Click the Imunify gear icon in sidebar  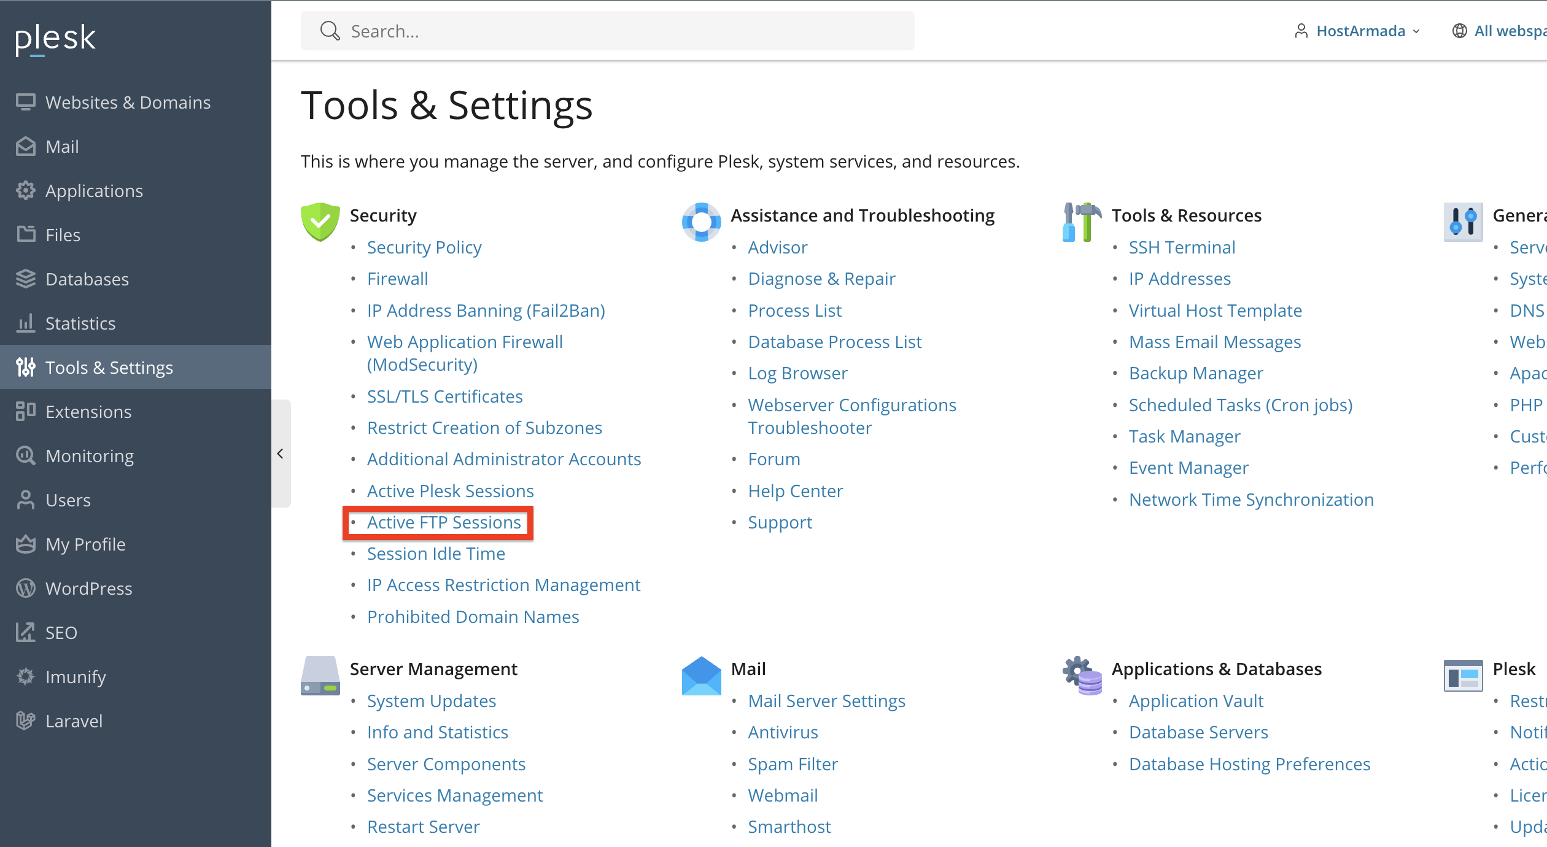click(26, 676)
